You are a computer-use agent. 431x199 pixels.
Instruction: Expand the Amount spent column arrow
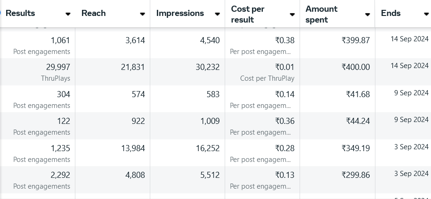[x=367, y=14]
